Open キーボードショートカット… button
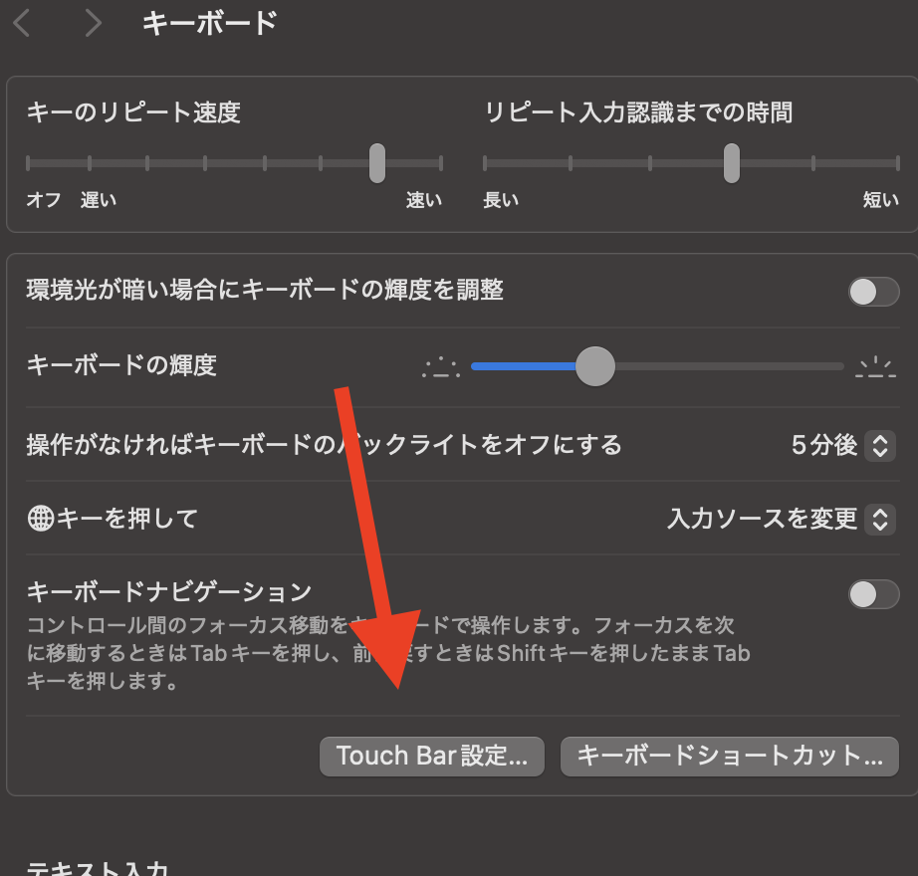The image size is (918, 876). tap(730, 757)
